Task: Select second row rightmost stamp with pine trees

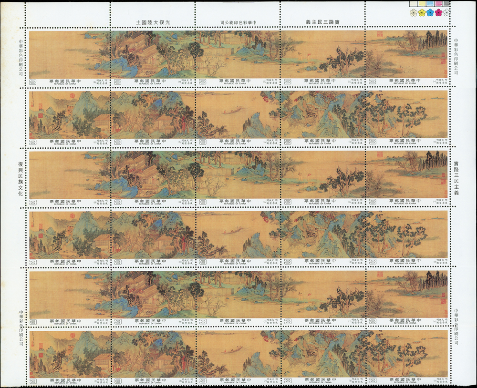Action: click(407, 117)
